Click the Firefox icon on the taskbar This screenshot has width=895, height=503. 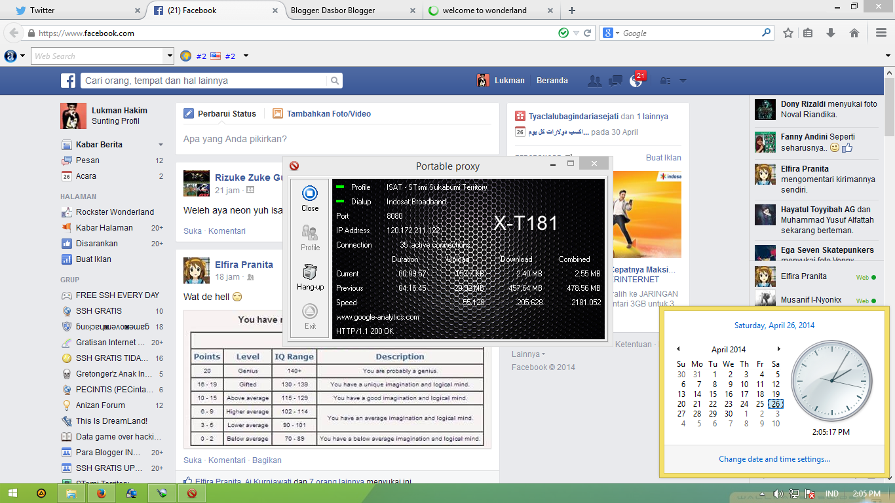(102, 493)
